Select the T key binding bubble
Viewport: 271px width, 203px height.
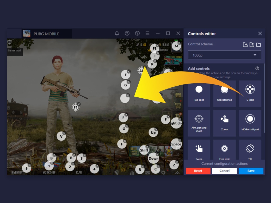tap(155, 56)
